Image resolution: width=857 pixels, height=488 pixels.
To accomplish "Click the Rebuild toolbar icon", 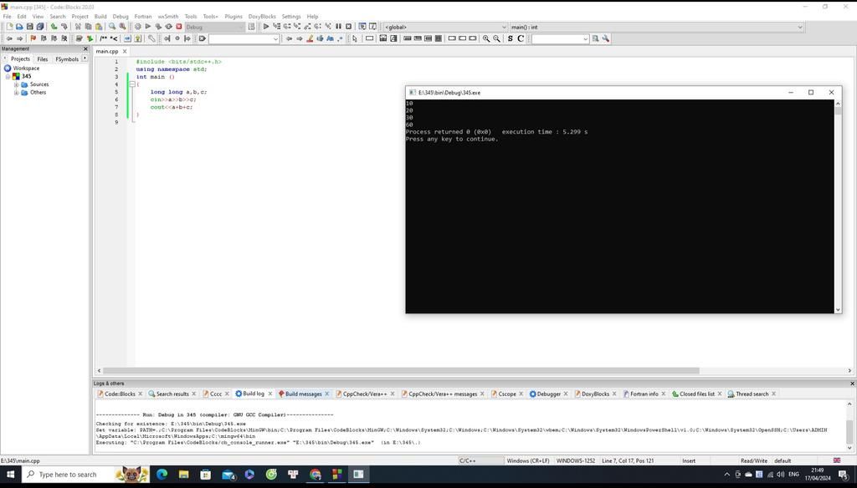I will pos(169,26).
